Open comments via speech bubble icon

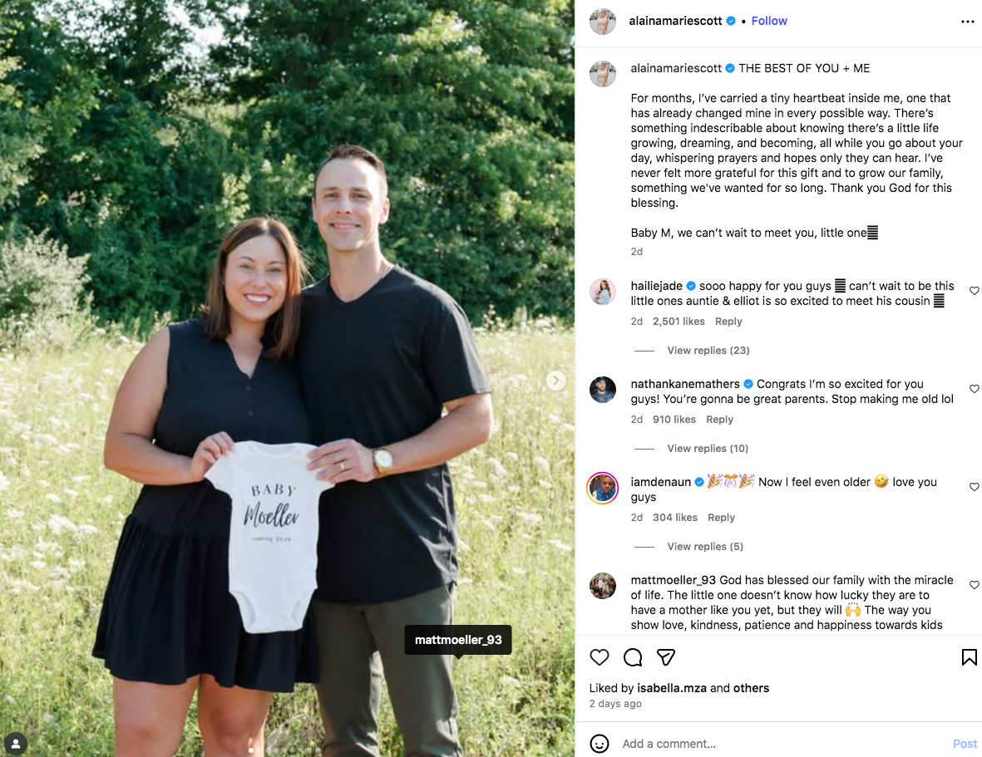tap(633, 657)
